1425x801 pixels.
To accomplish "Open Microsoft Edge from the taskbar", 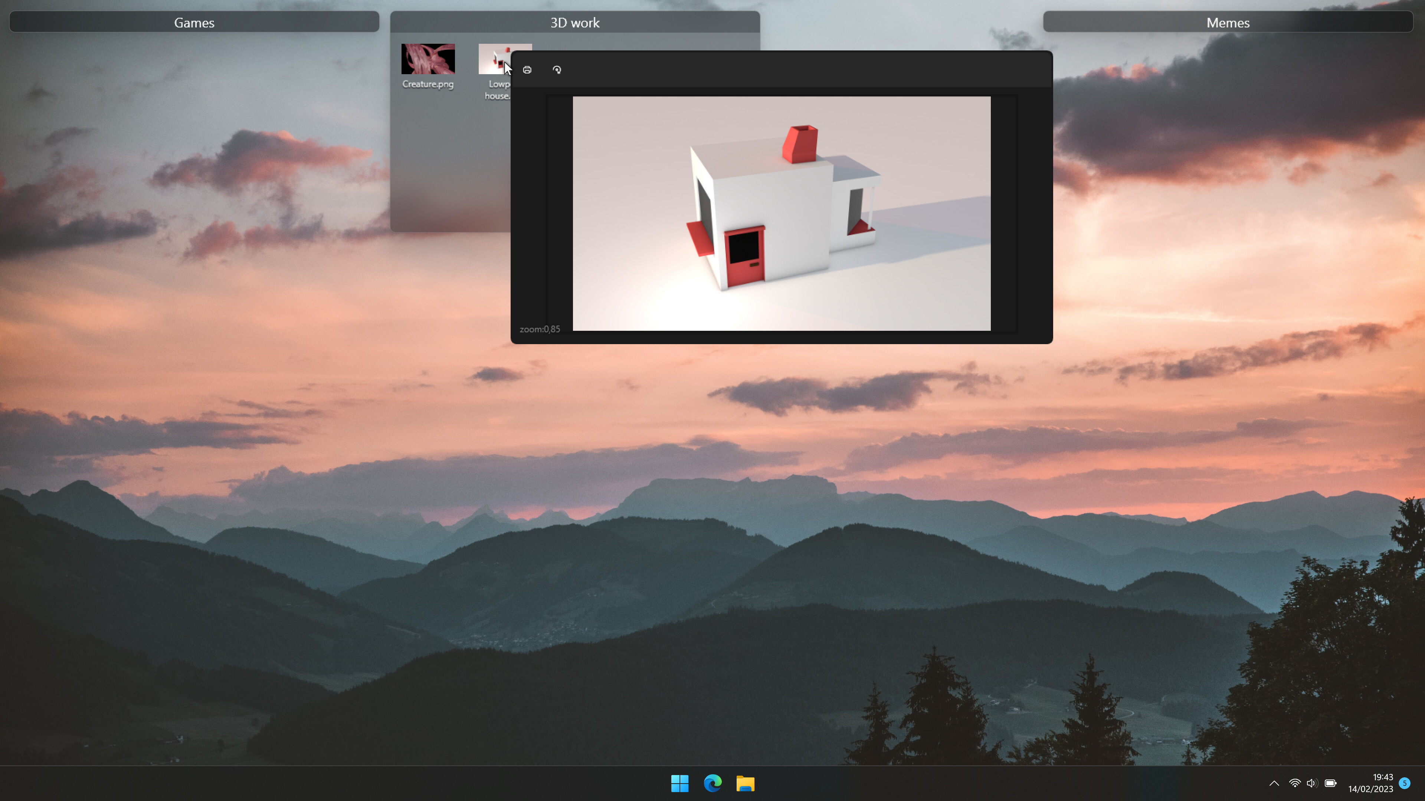I will point(712,783).
